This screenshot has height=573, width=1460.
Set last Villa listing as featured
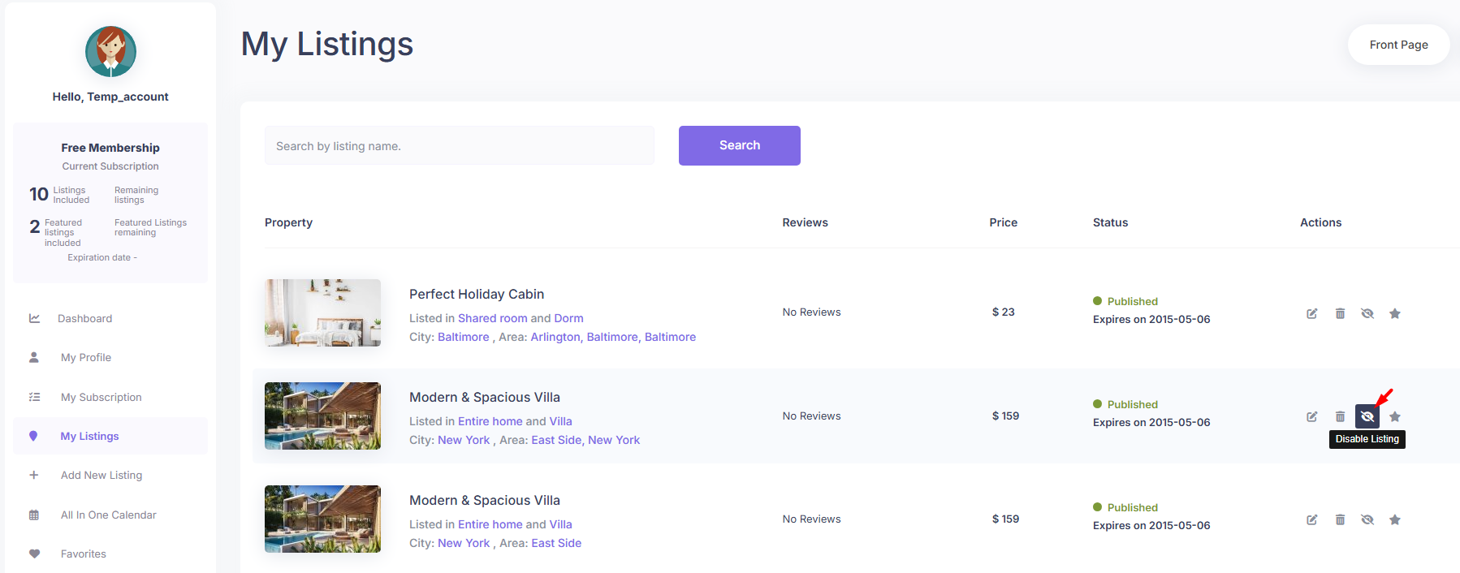[x=1395, y=519]
